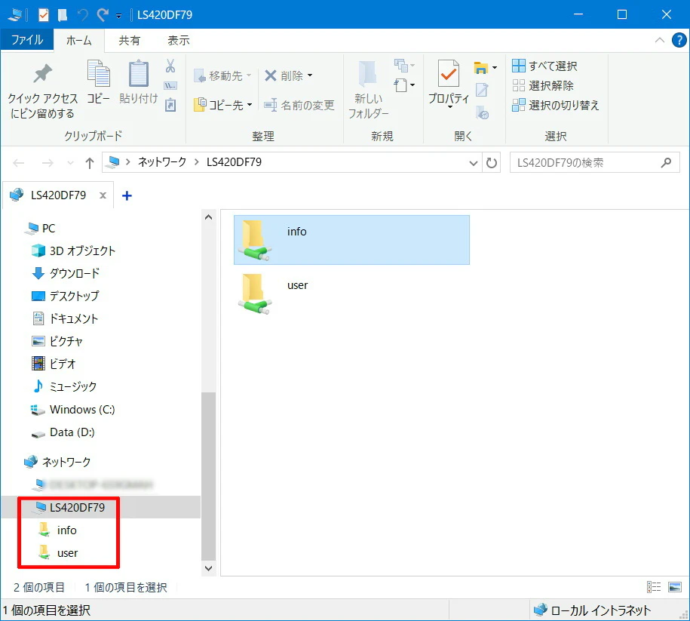Click 選択の切り替え invert selection
This screenshot has width=690, height=621.
click(x=556, y=106)
